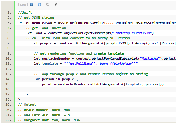Click the gray C code snippet icon

click(x=47, y=5)
